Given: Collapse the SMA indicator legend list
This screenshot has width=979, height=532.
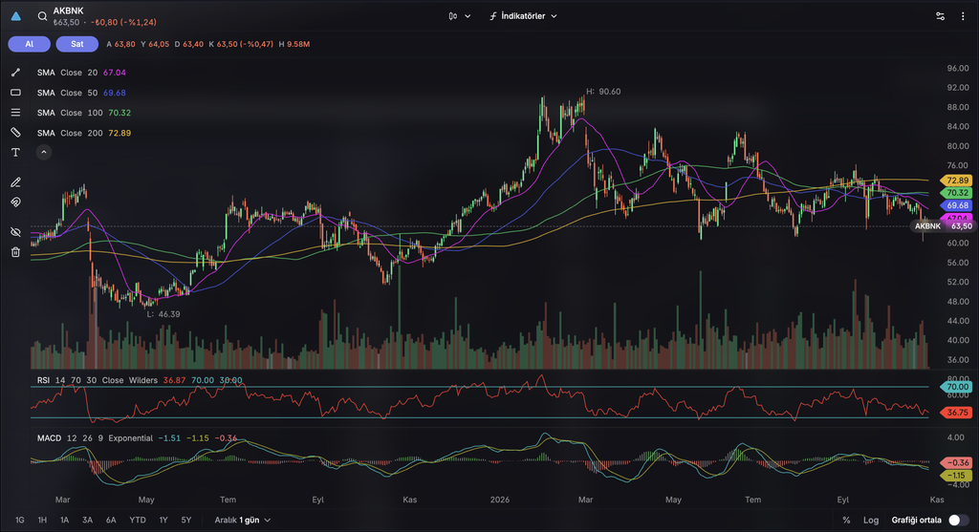Looking at the screenshot, I should pos(44,152).
